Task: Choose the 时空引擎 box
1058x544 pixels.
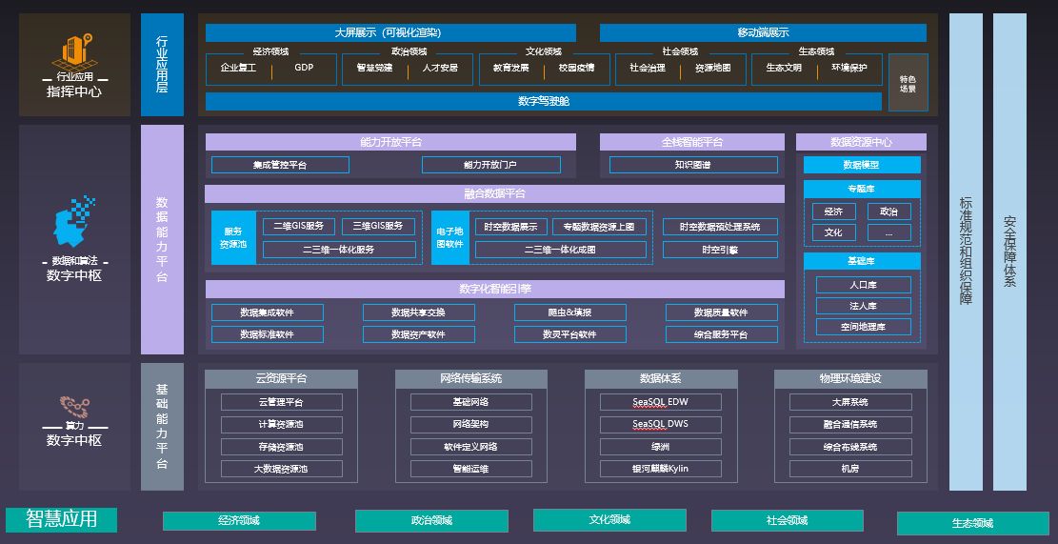Action: 720,250
